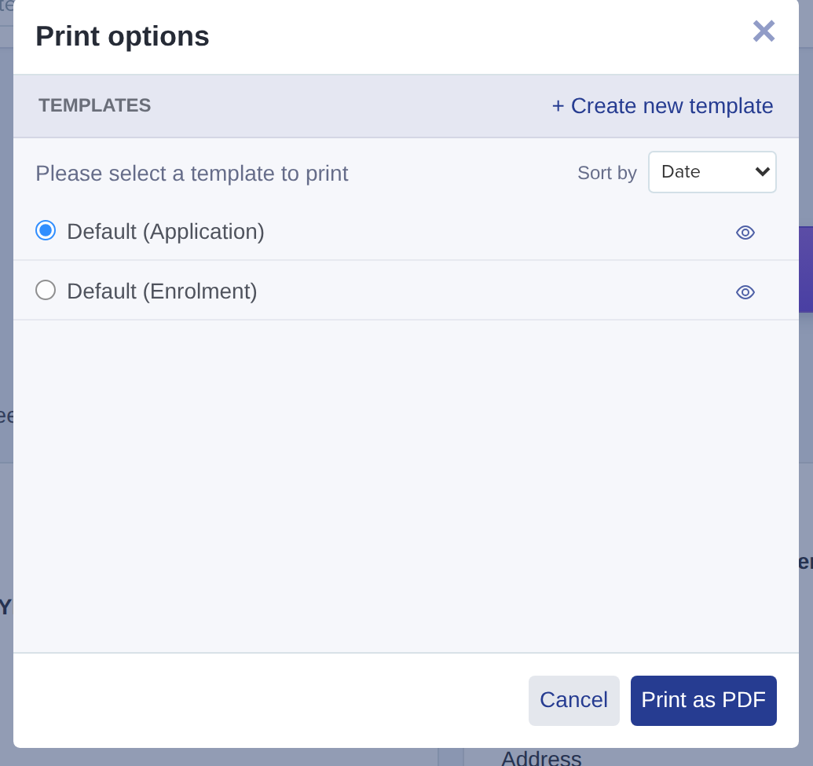
Task: Close the Print options dialog with the X
Action: pos(764,31)
